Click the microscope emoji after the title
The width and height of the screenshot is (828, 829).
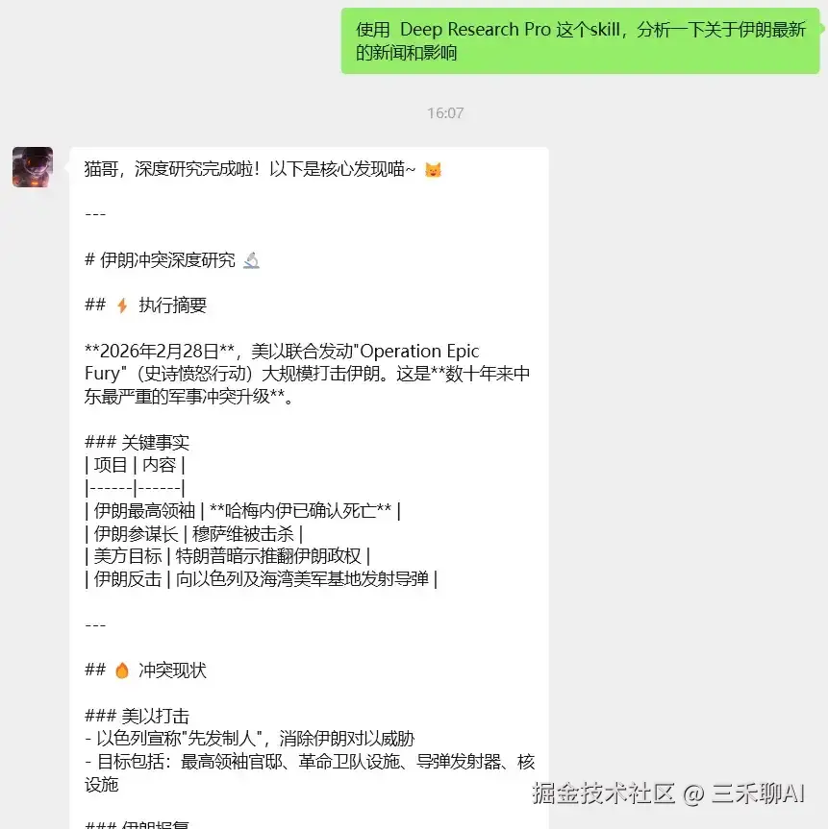click(x=251, y=260)
